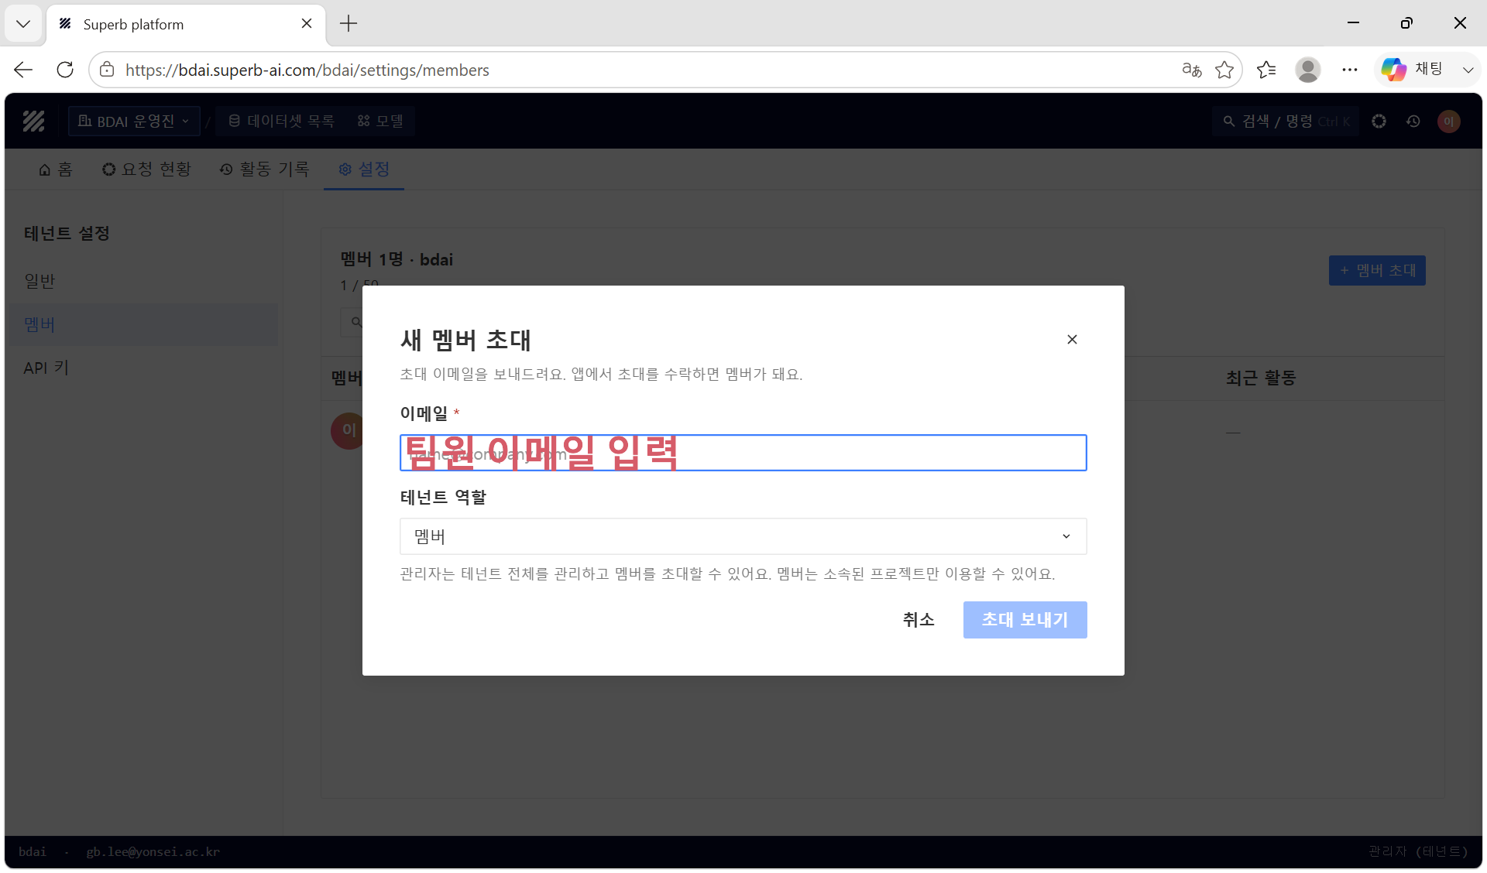
Task: Select the 설정 tab
Action: click(364, 169)
